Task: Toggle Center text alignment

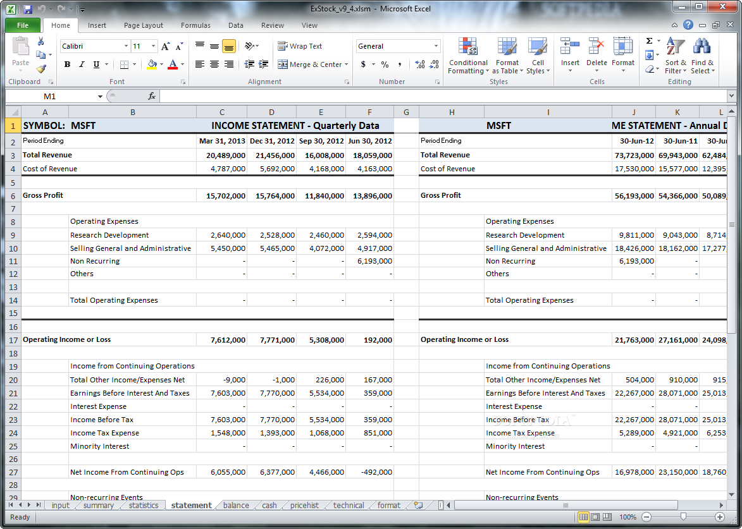Action: (214, 64)
